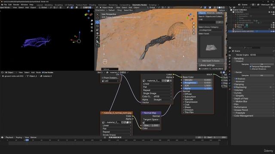275x154 pixels.
Task: Open Playback menu in timeline
Action: point(9,137)
